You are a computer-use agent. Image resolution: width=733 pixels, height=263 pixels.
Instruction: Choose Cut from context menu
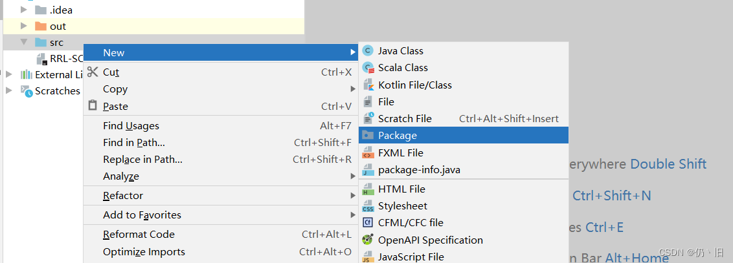[220, 72]
